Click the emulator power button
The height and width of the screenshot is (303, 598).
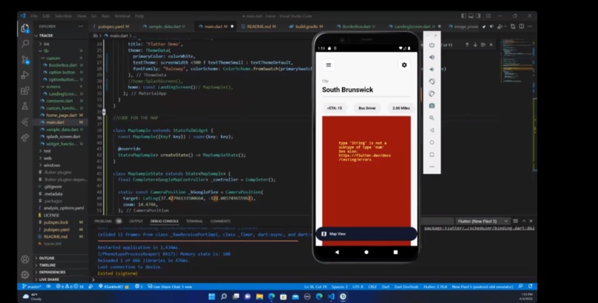click(x=432, y=45)
